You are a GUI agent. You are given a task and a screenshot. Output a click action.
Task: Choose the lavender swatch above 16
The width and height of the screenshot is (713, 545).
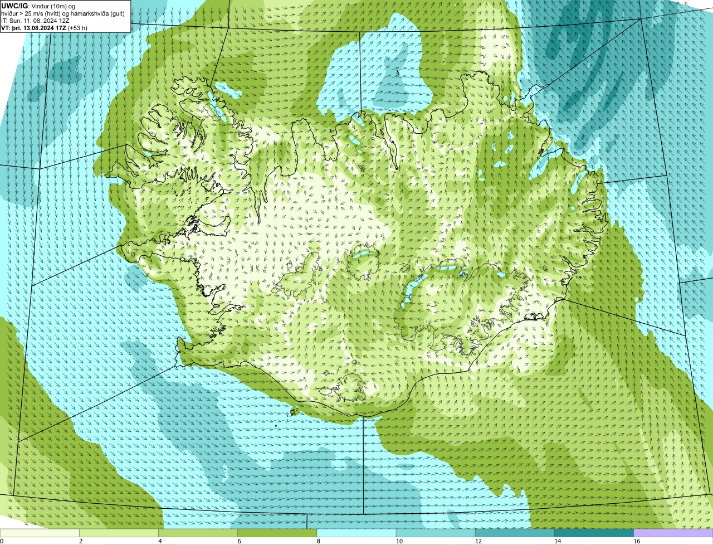(673, 533)
